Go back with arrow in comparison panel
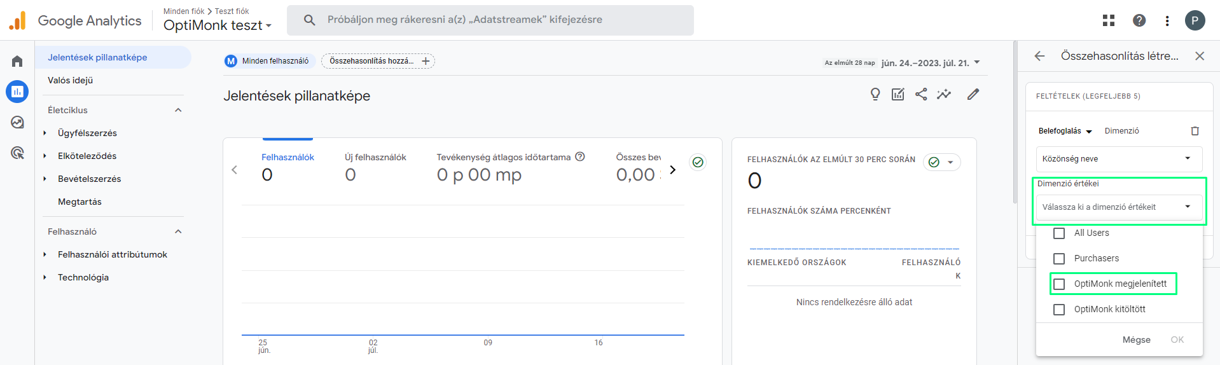Image resolution: width=1220 pixels, height=365 pixels. pyautogui.click(x=1040, y=56)
